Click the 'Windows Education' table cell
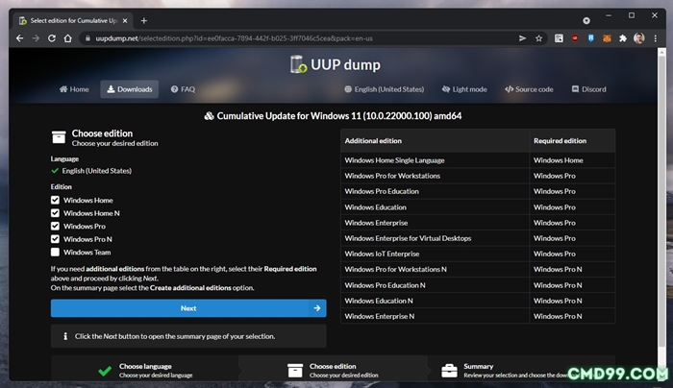This screenshot has width=673, height=388. coord(435,207)
